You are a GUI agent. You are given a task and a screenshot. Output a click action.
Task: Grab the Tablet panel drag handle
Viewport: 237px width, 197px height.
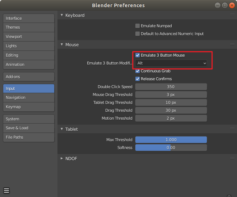232,129
